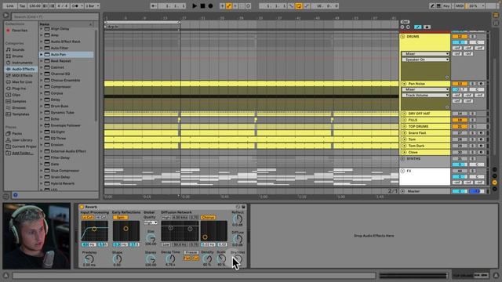Image resolution: width=502 pixels, height=282 pixels.
Task: Arm the Clave track
Action: (481, 153)
